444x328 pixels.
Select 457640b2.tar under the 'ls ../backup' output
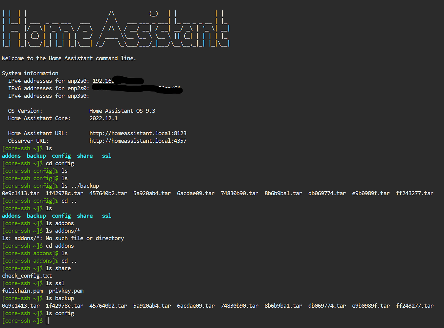pyautogui.click(x=108, y=194)
